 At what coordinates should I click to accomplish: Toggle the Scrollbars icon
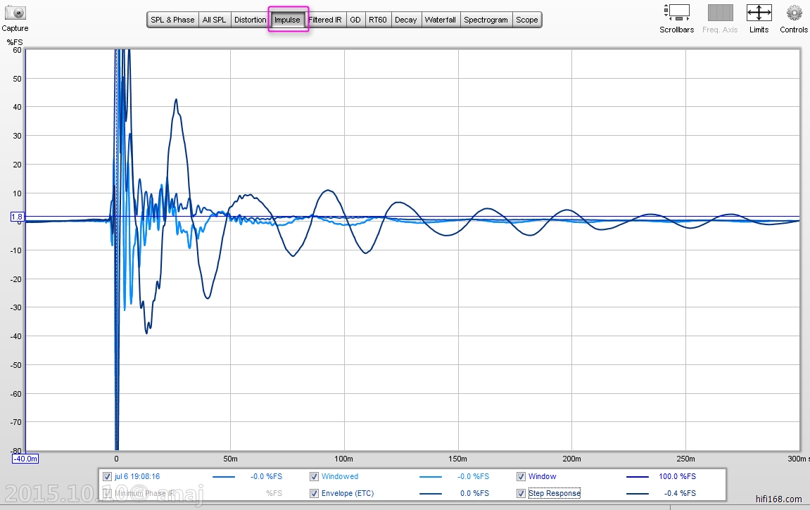point(676,13)
